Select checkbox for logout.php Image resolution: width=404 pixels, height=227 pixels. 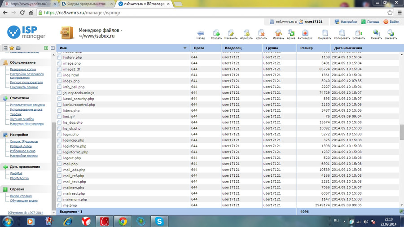(x=60, y=158)
